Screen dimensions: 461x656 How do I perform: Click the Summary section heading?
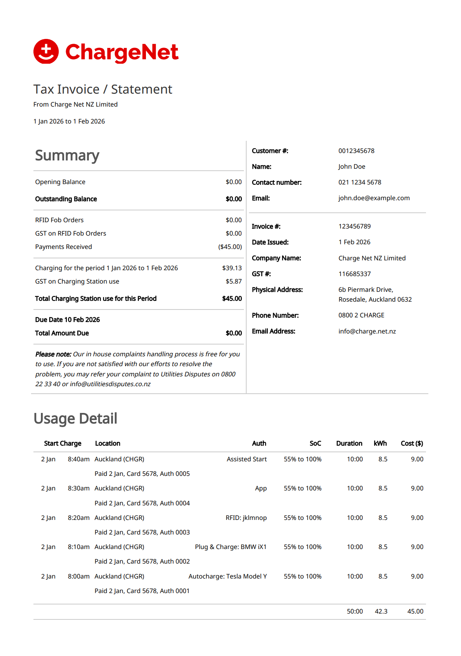(x=67, y=155)
